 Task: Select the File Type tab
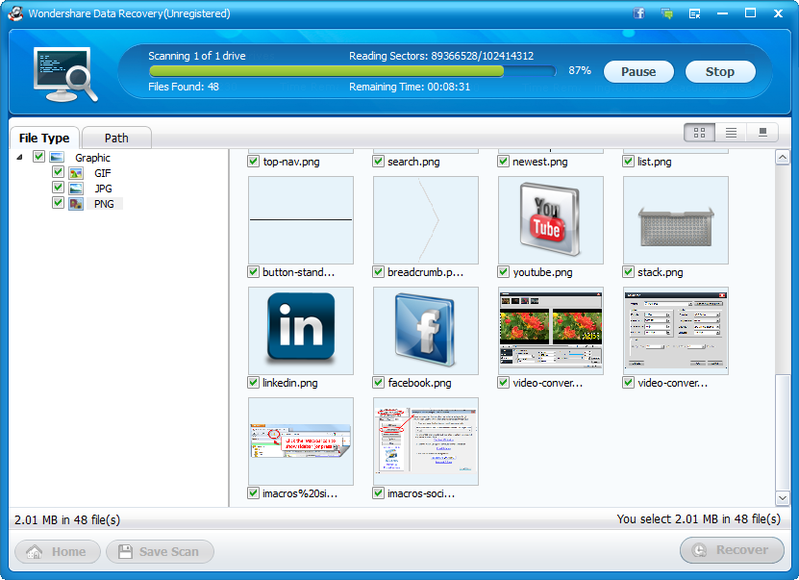[x=44, y=139]
